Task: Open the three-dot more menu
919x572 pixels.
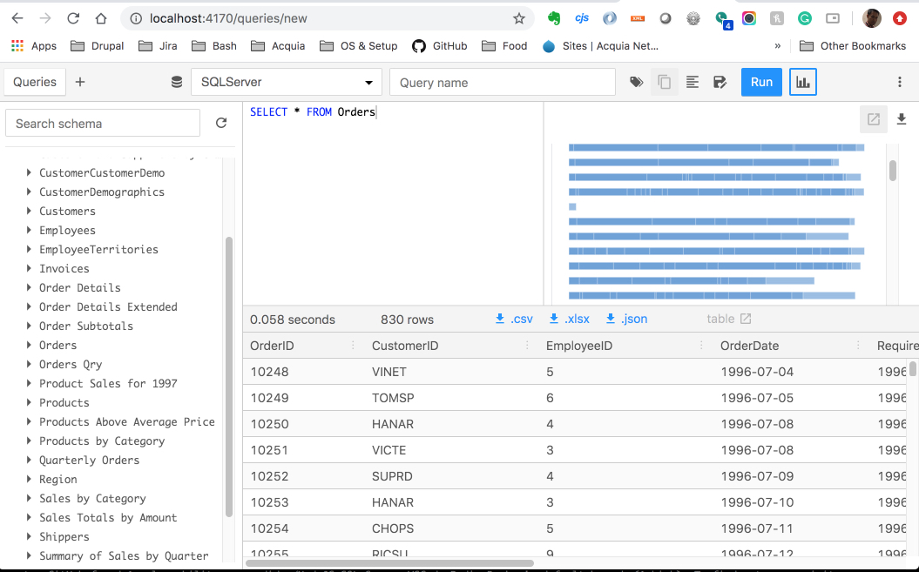Action: (x=900, y=82)
